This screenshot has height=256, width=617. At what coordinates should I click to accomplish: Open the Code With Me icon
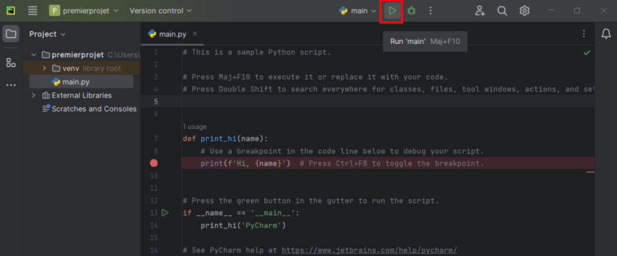(480, 11)
